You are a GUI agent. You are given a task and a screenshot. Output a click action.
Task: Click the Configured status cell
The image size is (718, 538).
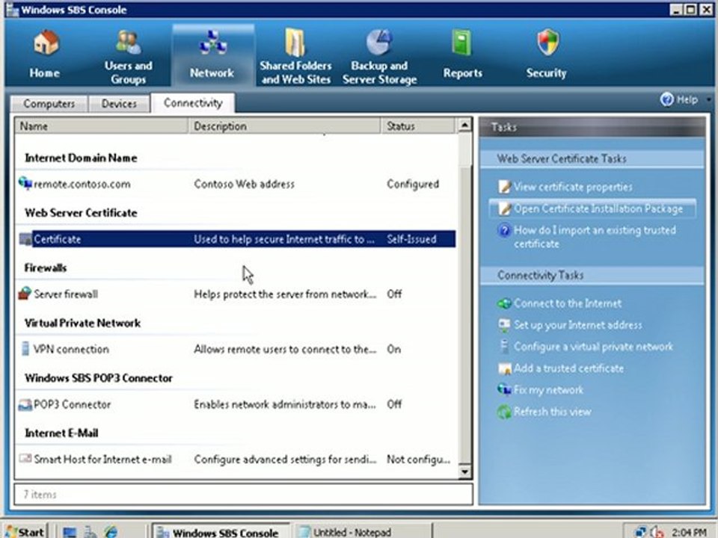[413, 184]
